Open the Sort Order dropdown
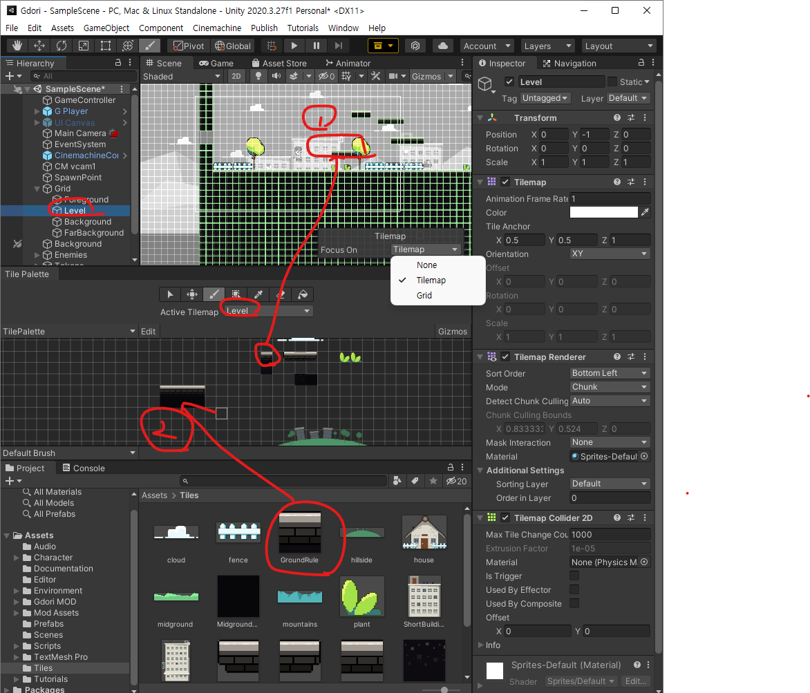The image size is (810, 693). [x=609, y=373]
